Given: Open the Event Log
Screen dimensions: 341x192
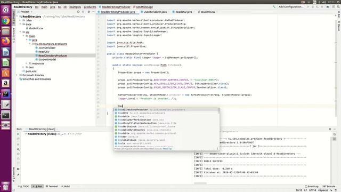Looking at the screenshot, I should 312,186.
